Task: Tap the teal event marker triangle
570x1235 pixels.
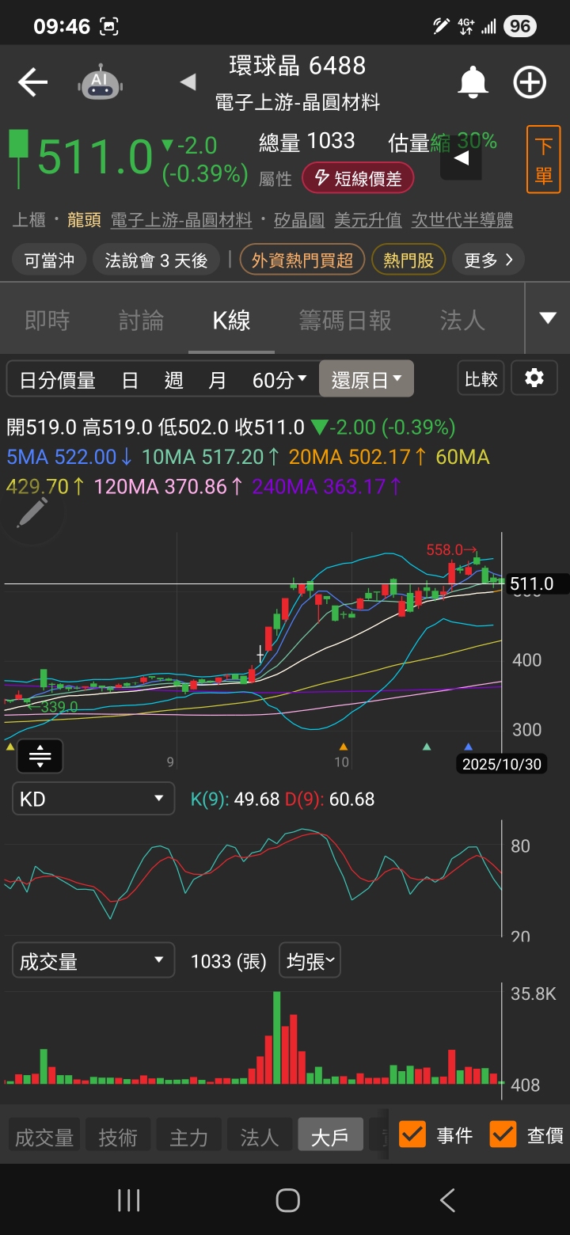Action: [x=427, y=747]
